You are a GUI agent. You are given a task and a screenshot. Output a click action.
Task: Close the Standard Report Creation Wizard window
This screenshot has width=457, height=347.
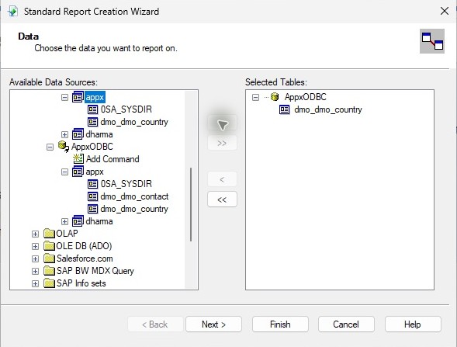tap(444, 11)
